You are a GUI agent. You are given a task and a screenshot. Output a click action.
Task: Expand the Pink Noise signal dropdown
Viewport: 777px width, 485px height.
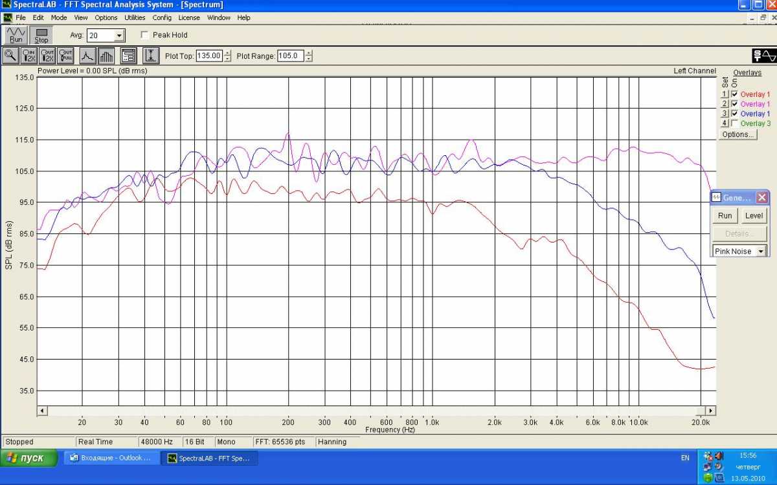[761, 252]
